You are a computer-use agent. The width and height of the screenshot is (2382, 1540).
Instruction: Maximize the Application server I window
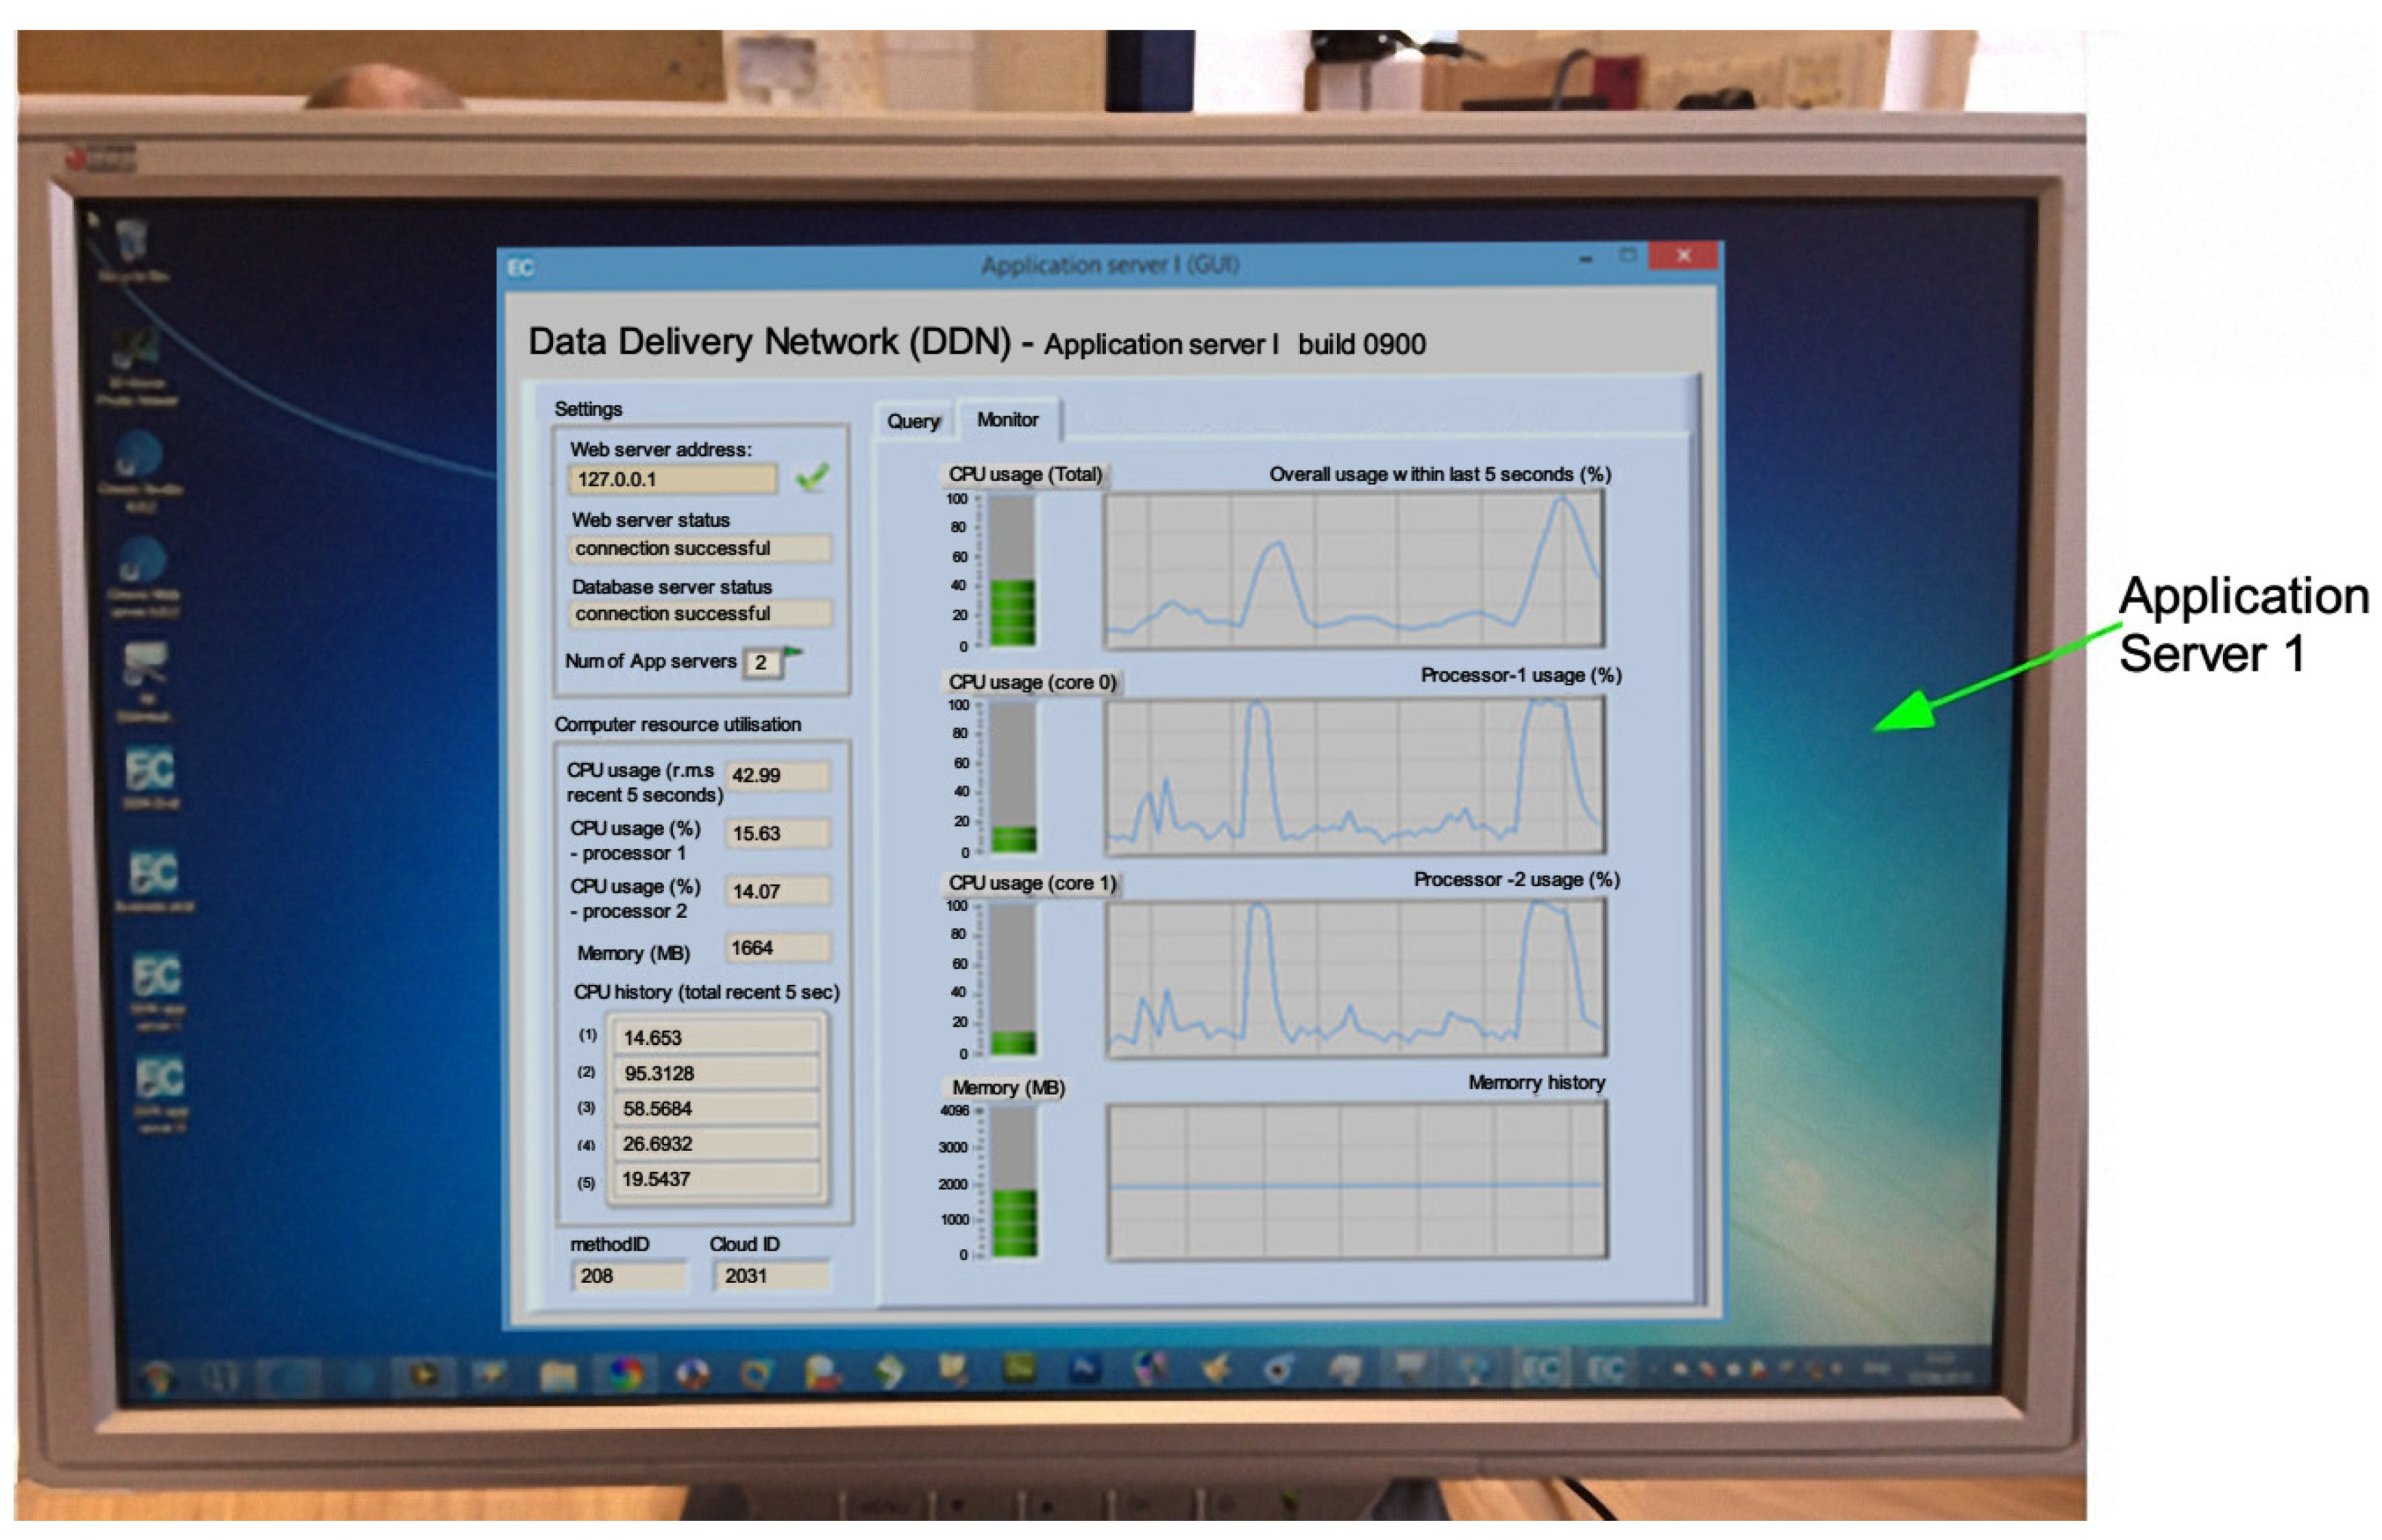coord(1627,256)
